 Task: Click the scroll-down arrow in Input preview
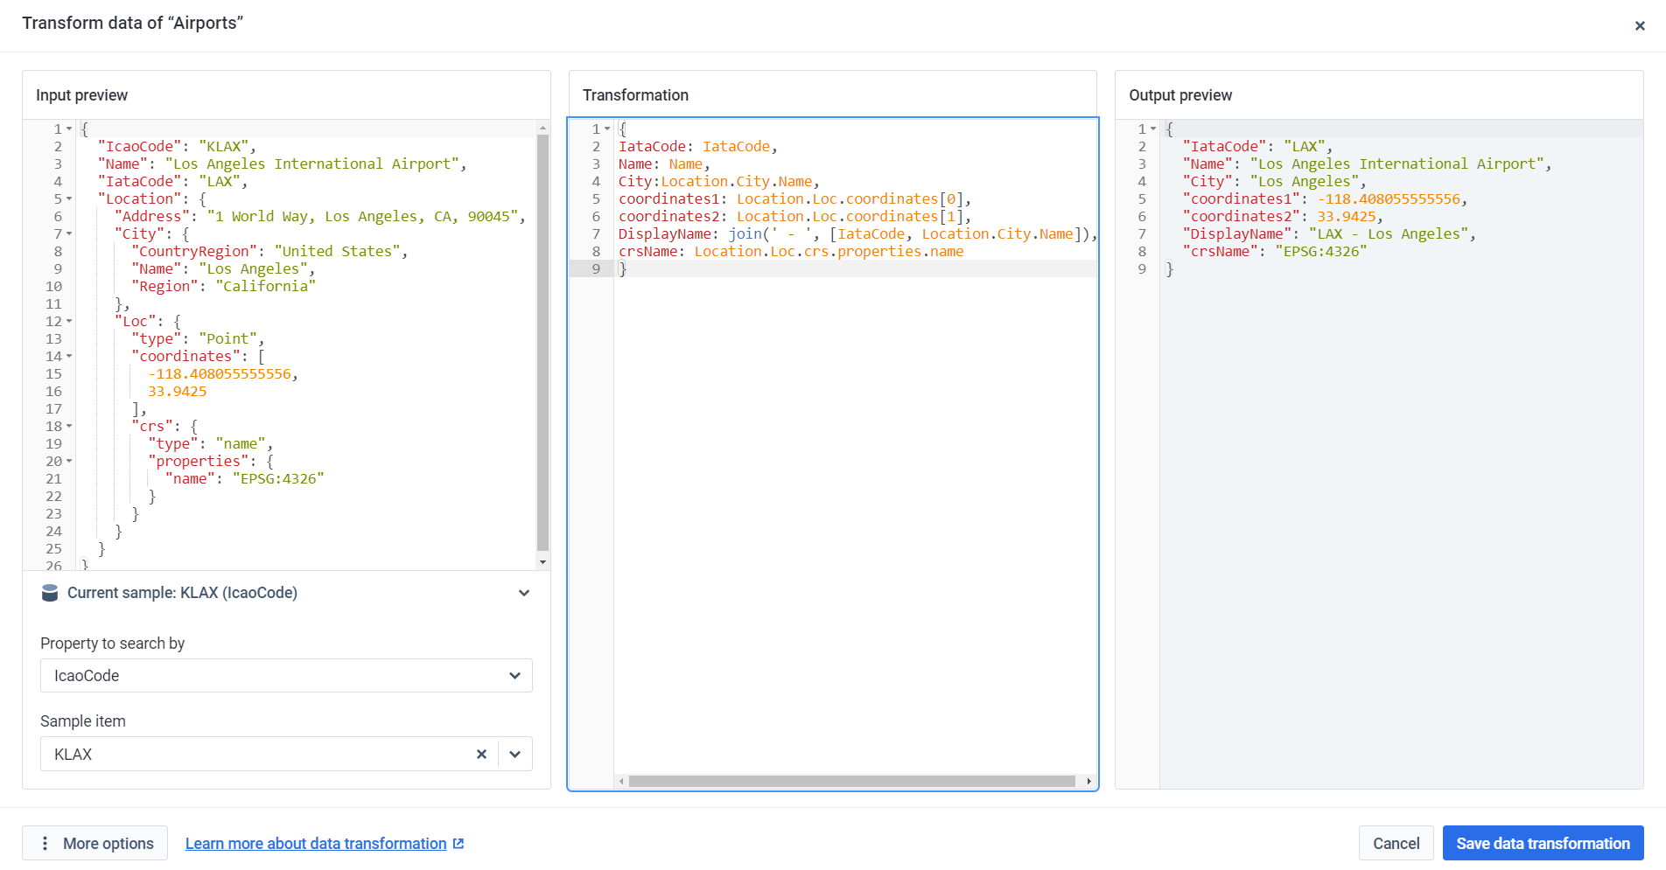click(542, 562)
